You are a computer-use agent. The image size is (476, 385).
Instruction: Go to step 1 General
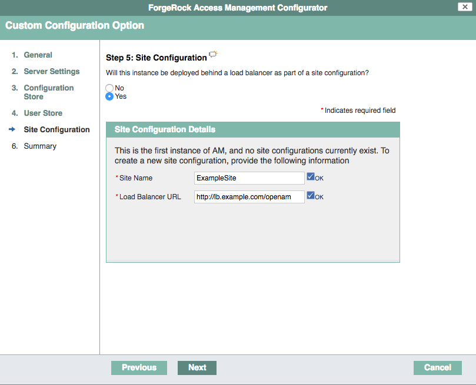(x=38, y=55)
